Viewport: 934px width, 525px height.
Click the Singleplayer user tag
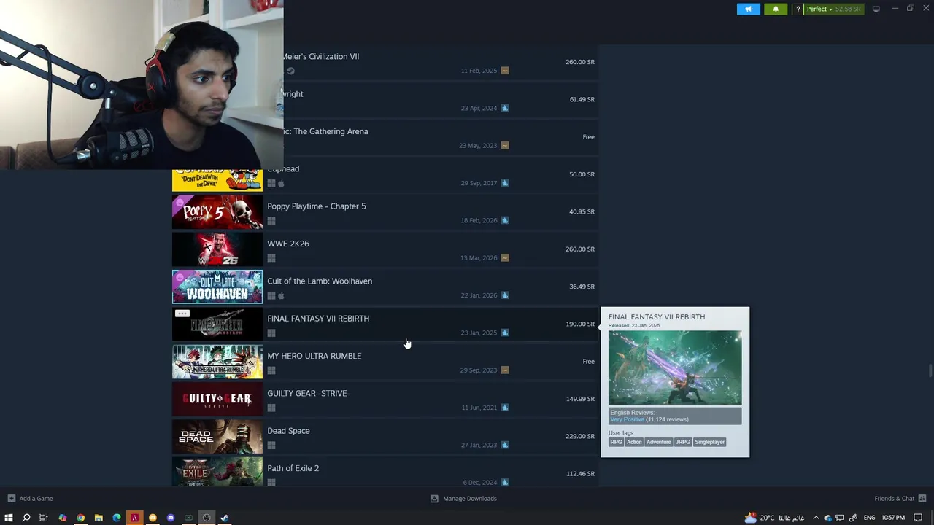[x=709, y=442]
